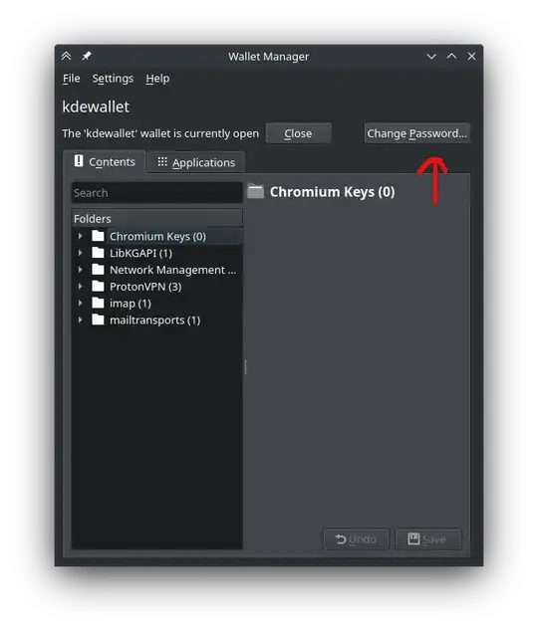
Task: Expand the imap folder arrow
Action: 80,304
